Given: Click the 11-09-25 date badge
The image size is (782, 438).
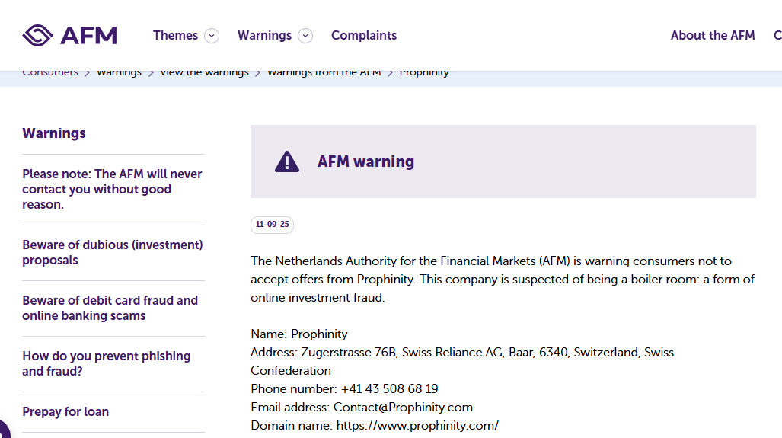Looking at the screenshot, I should click(273, 225).
